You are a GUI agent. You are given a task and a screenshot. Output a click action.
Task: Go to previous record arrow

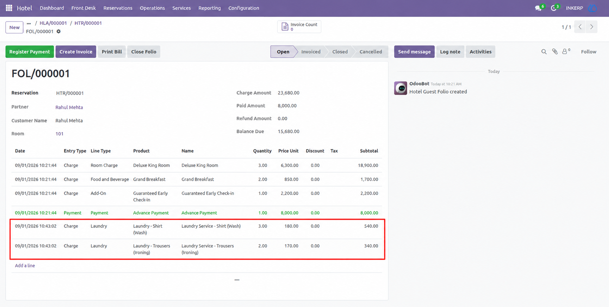[580, 27]
